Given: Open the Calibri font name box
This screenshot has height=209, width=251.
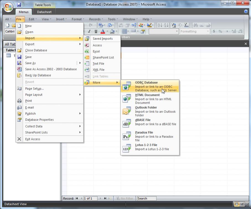Looking at the screenshot, I should click(x=10, y=31).
